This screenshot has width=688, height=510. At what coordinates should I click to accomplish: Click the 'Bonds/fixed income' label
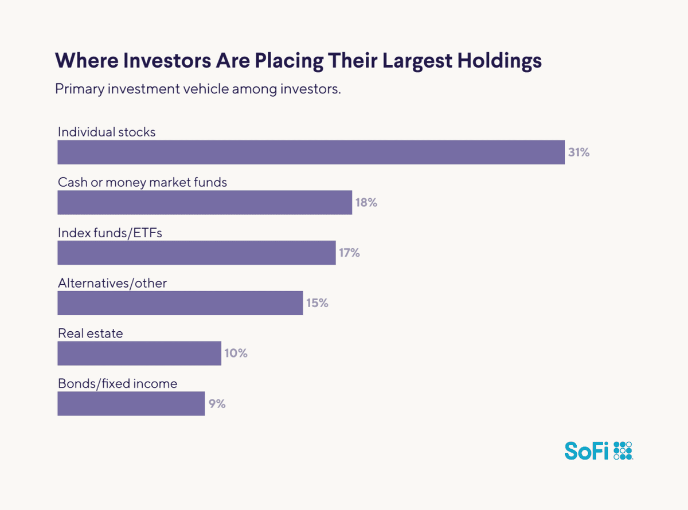[118, 383]
